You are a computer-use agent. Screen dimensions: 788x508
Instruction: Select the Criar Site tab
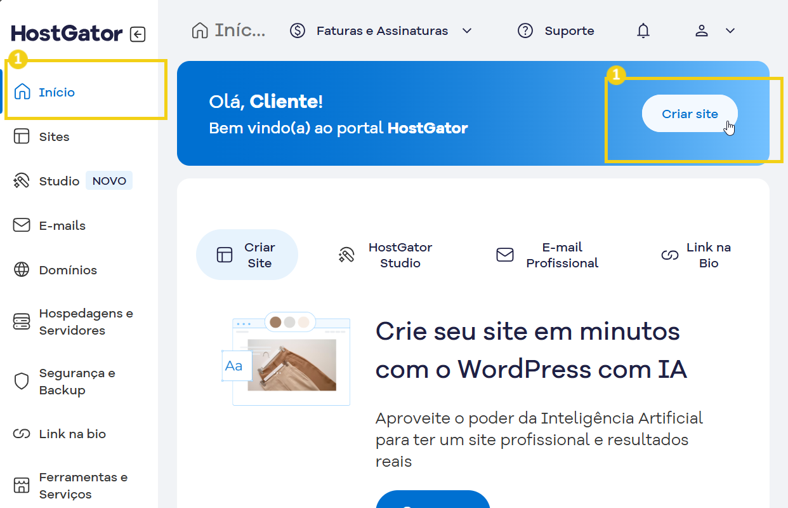click(x=247, y=255)
